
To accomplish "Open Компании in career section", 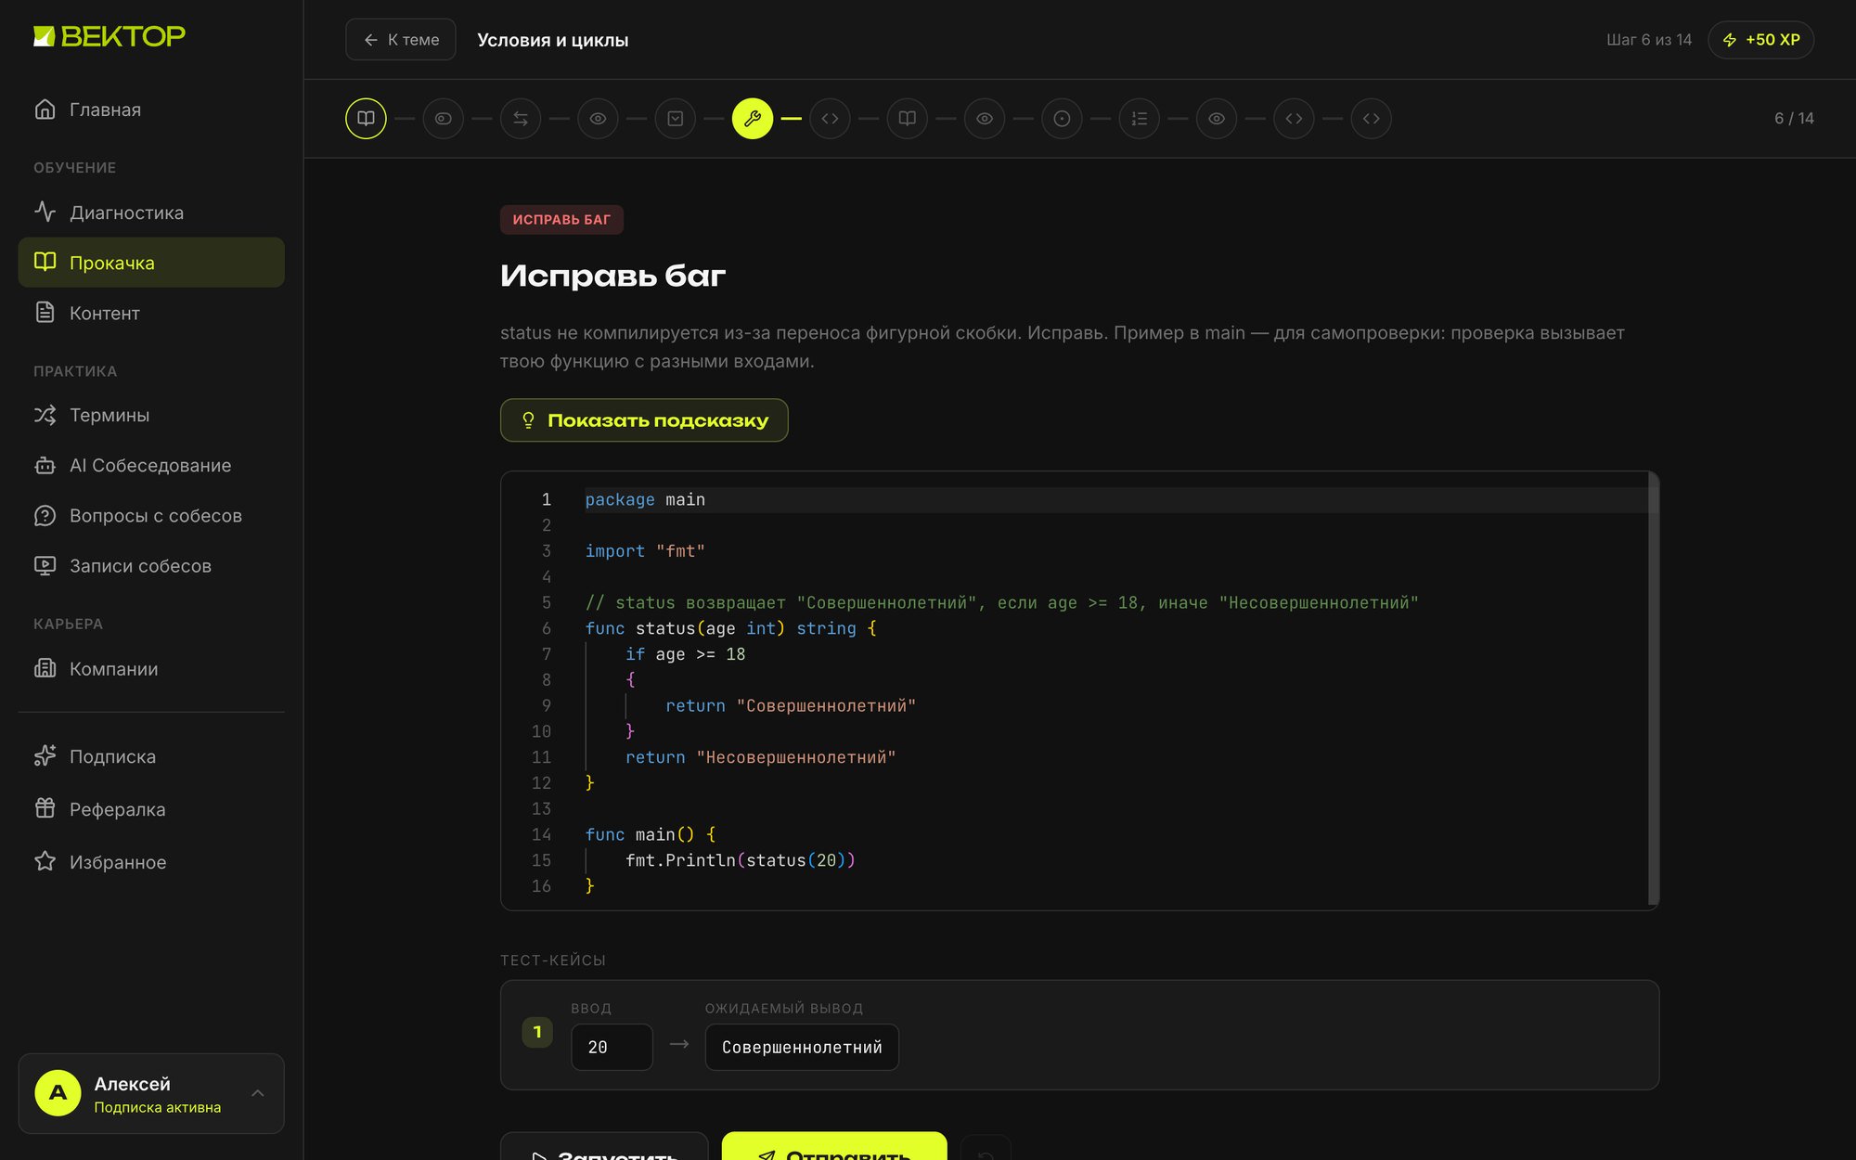I will click(x=151, y=668).
